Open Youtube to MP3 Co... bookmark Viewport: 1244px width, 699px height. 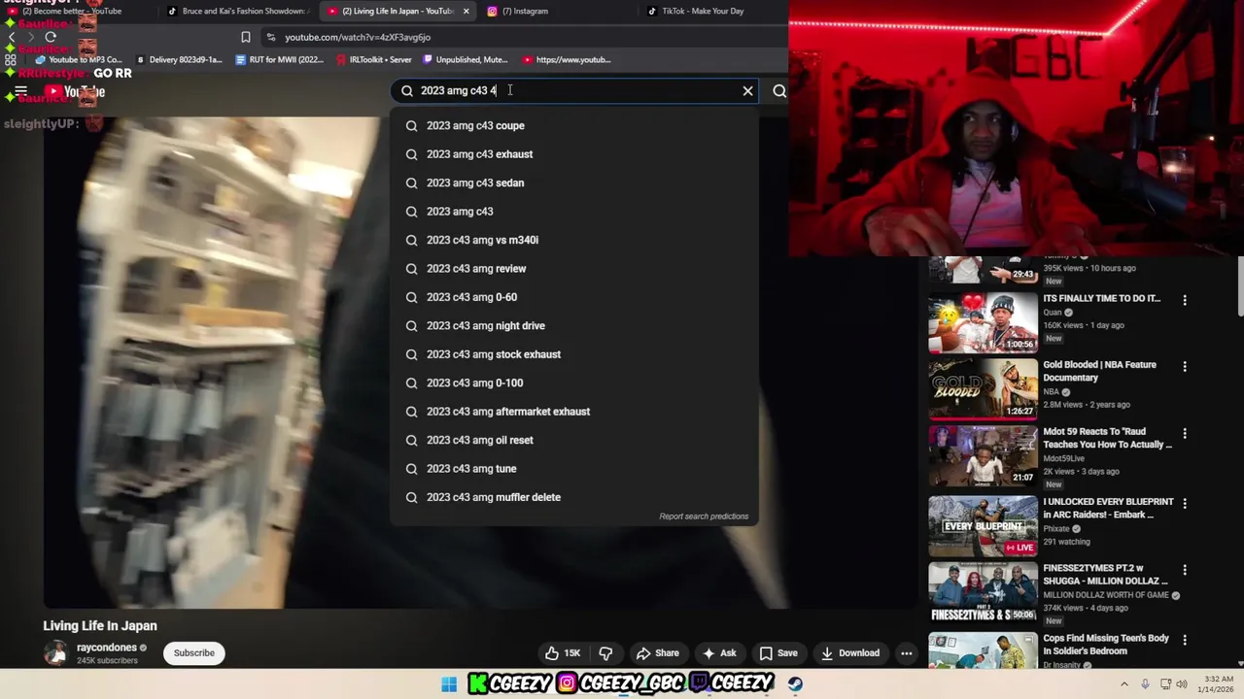[78, 59]
